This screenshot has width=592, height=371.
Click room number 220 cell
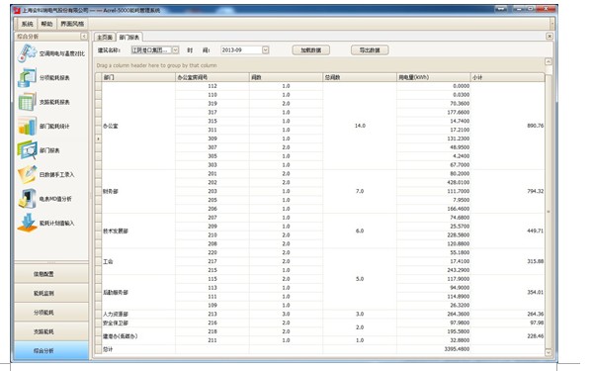tap(212, 252)
